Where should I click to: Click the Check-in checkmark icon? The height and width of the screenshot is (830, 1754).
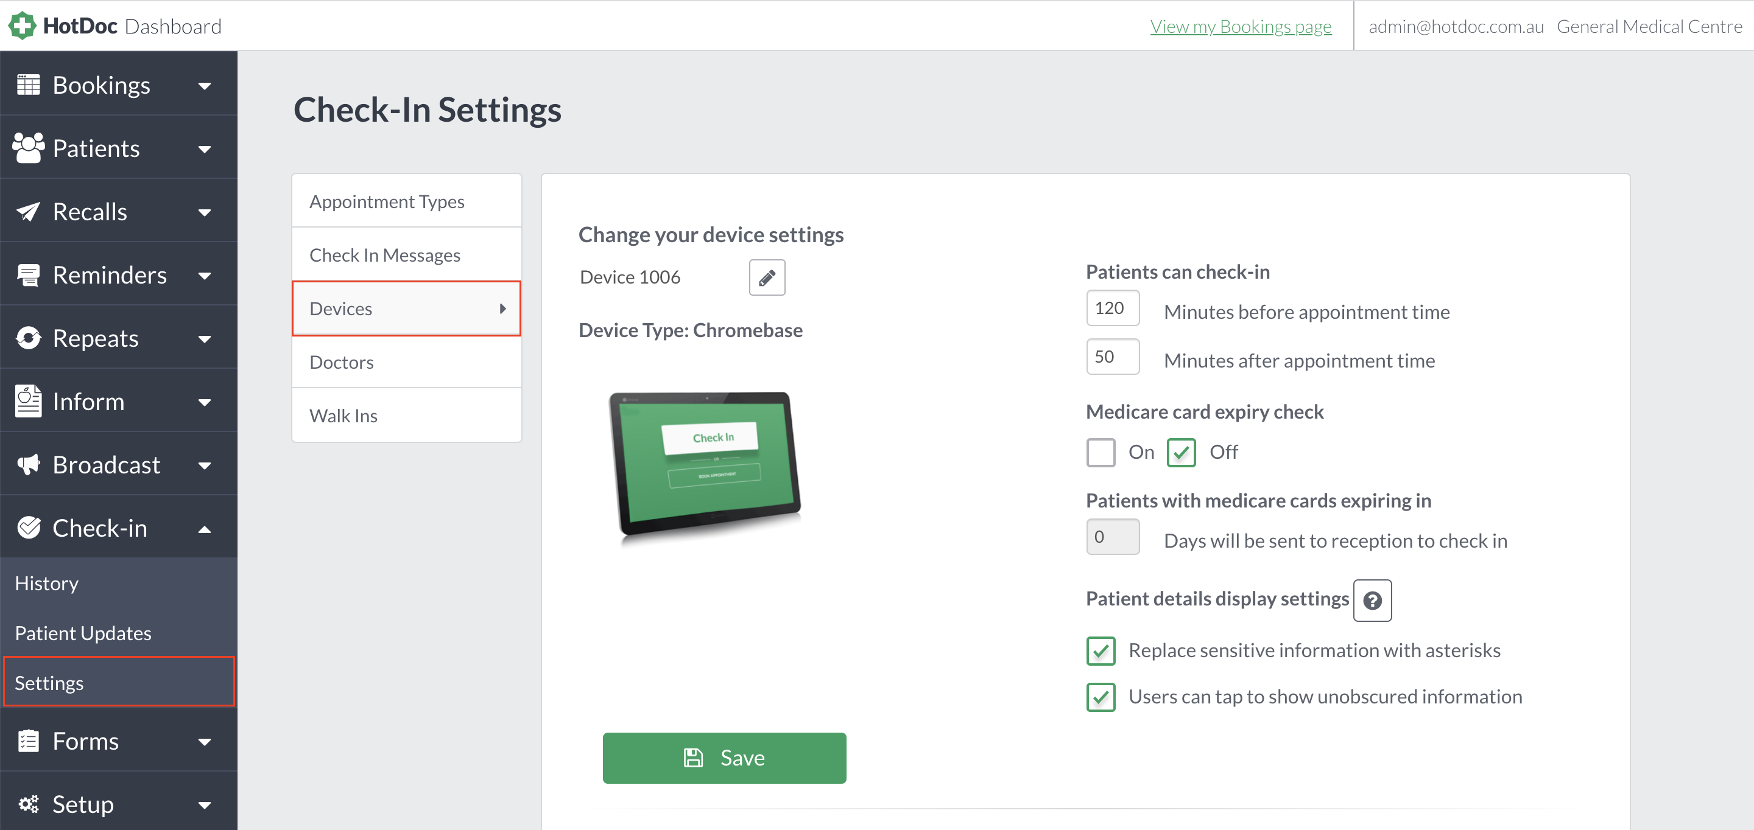point(29,527)
